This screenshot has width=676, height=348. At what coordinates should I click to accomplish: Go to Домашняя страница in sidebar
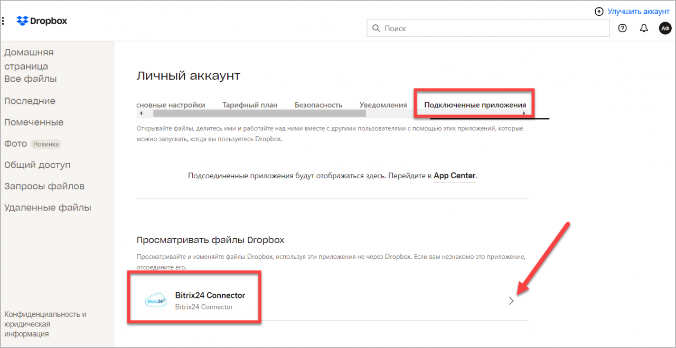(29, 59)
